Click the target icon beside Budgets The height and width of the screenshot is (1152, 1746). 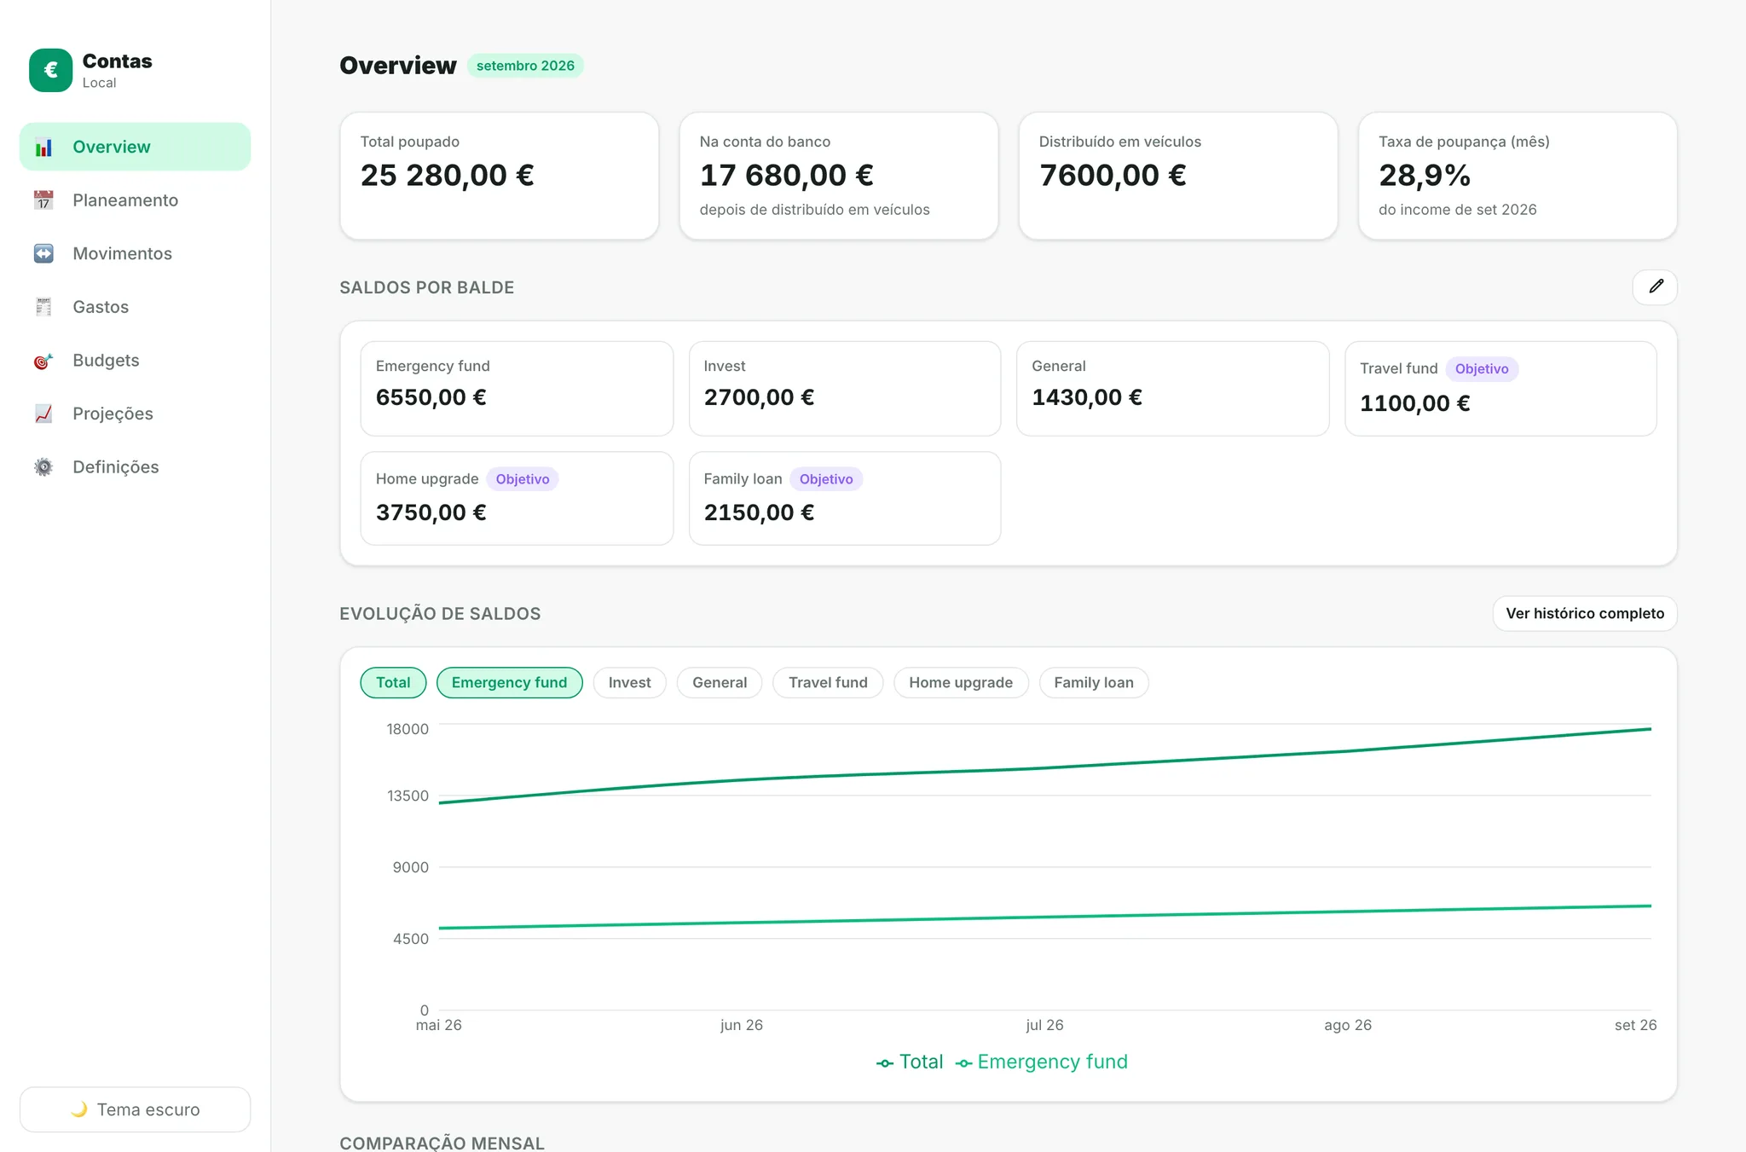coord(43,361)
